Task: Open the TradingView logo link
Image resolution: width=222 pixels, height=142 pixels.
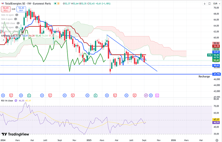Action: (x=15, y=134)
